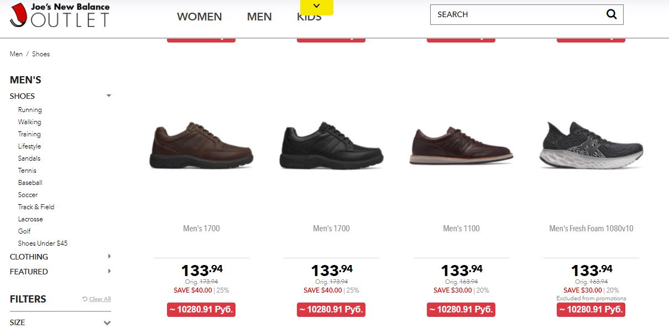Open the WOMEN menu
The height and width of the screenshot is (334, 669).
[x=199, y=17]
